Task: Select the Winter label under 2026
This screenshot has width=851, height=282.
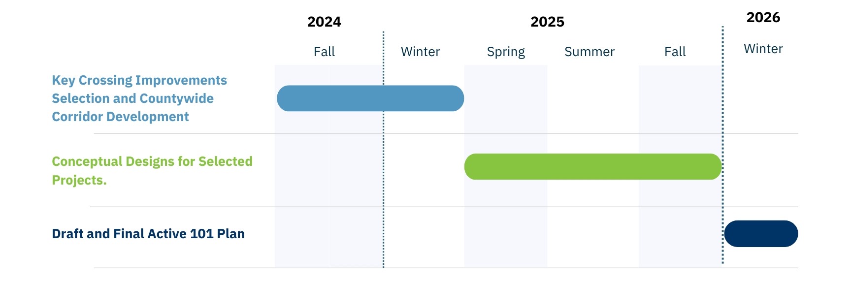Action: pos(763,49)
